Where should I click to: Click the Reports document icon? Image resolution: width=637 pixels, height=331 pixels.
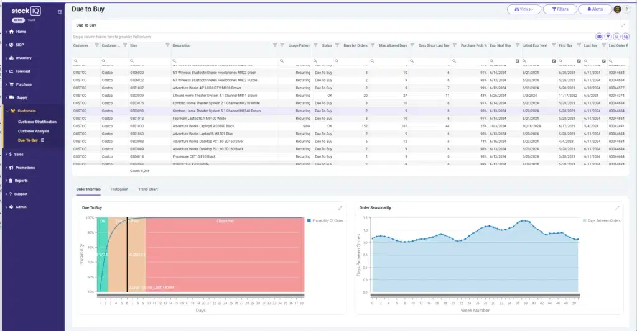pos(11,181)
